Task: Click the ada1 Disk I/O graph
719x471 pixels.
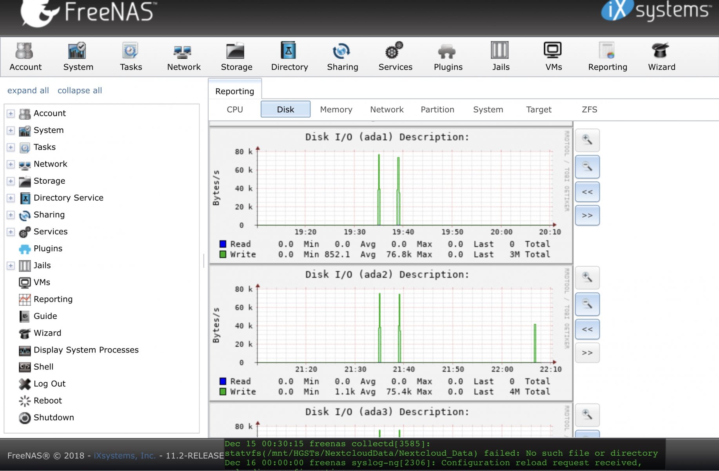Action: click(x=391, y=195)
